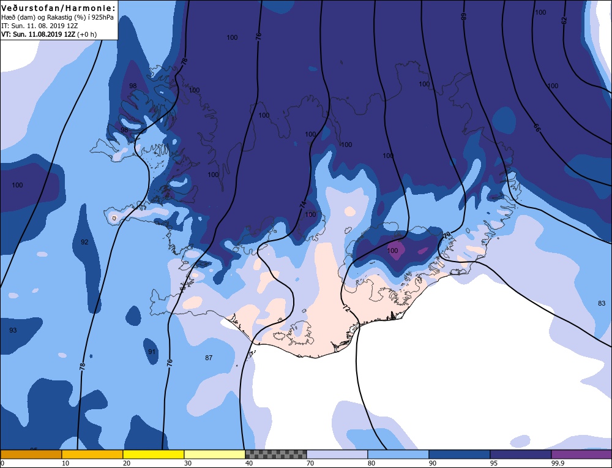Click the dark navy 95–99.9 legend swatch
This screenshot has width=612, height=468.
521,454
